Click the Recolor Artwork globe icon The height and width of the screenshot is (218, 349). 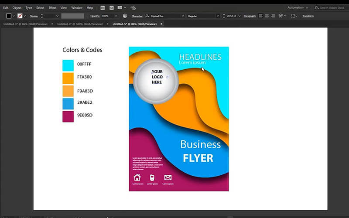pos(125,16)
